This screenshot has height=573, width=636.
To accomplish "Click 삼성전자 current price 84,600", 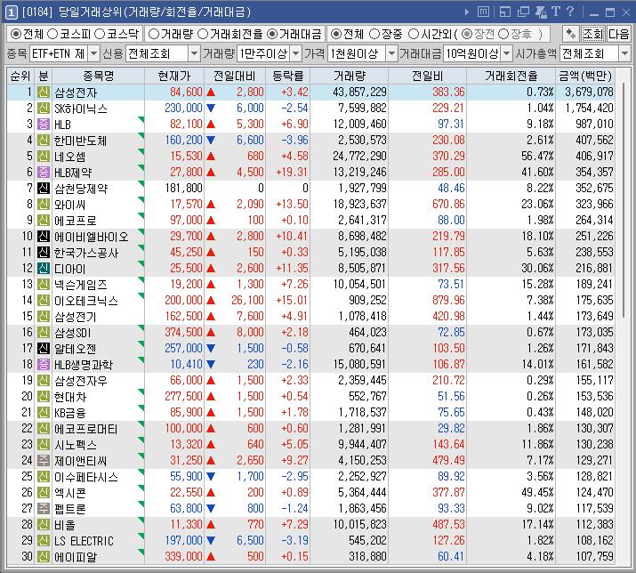I will click(x=186, y=93).
